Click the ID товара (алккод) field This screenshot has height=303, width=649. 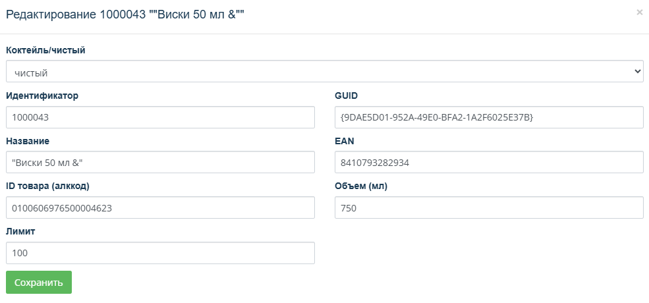coord(160,208)
